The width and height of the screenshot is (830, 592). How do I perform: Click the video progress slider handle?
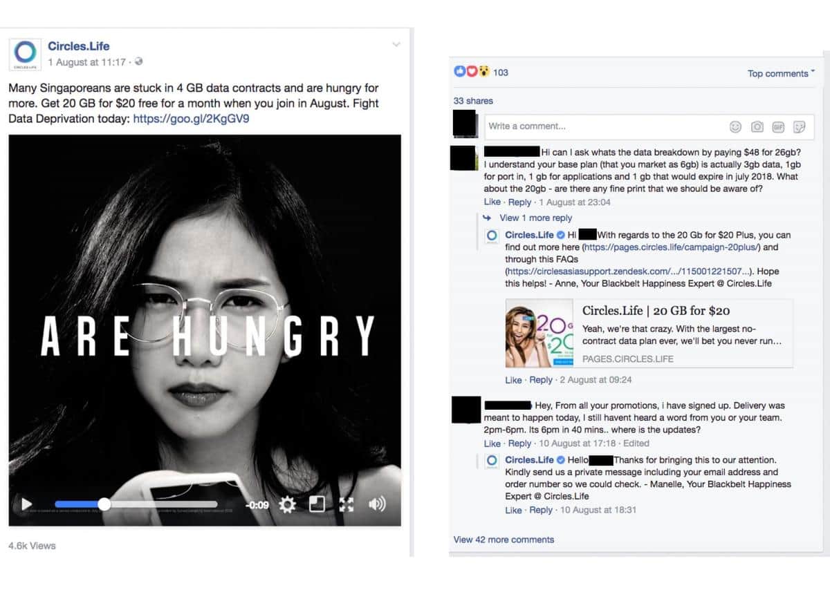coord(104,504)
